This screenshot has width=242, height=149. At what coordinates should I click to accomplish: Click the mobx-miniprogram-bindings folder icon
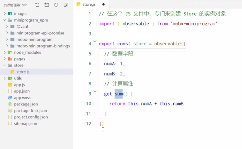pyautogui.click(x=12, y=46)
